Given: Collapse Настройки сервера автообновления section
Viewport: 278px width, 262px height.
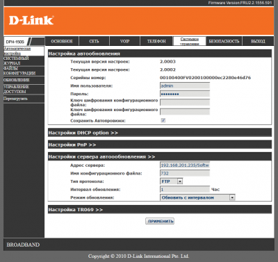Looking at the screenshot, I should click(x=160, y=157).
